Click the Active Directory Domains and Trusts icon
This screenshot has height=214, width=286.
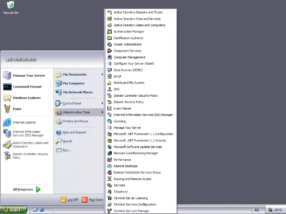(109, 12)
